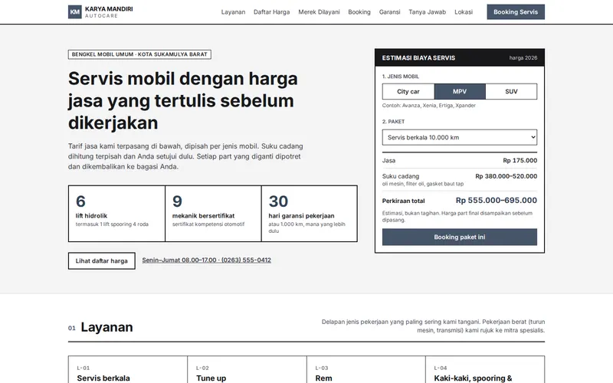Click Lihat daftar harga button
613x383 pixels.
(102, 260)
